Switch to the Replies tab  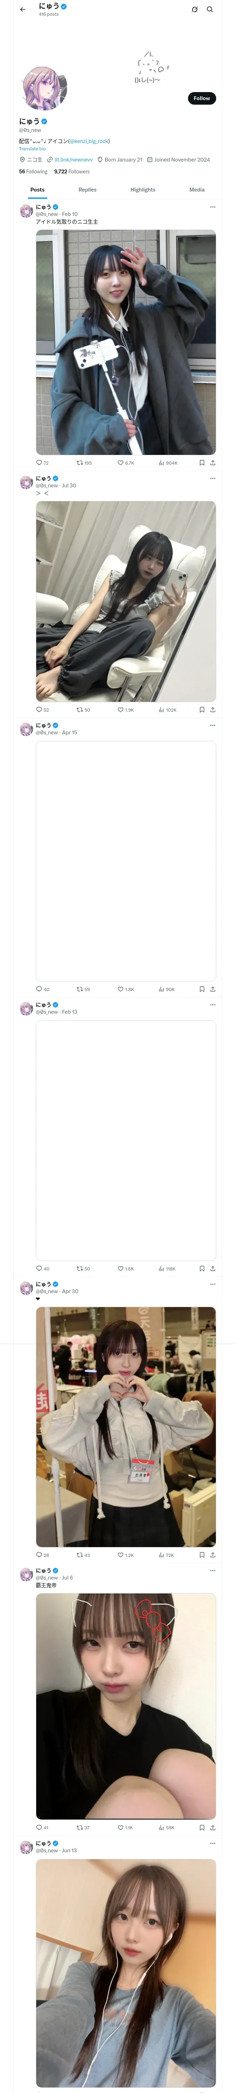(x=87, y=189)
